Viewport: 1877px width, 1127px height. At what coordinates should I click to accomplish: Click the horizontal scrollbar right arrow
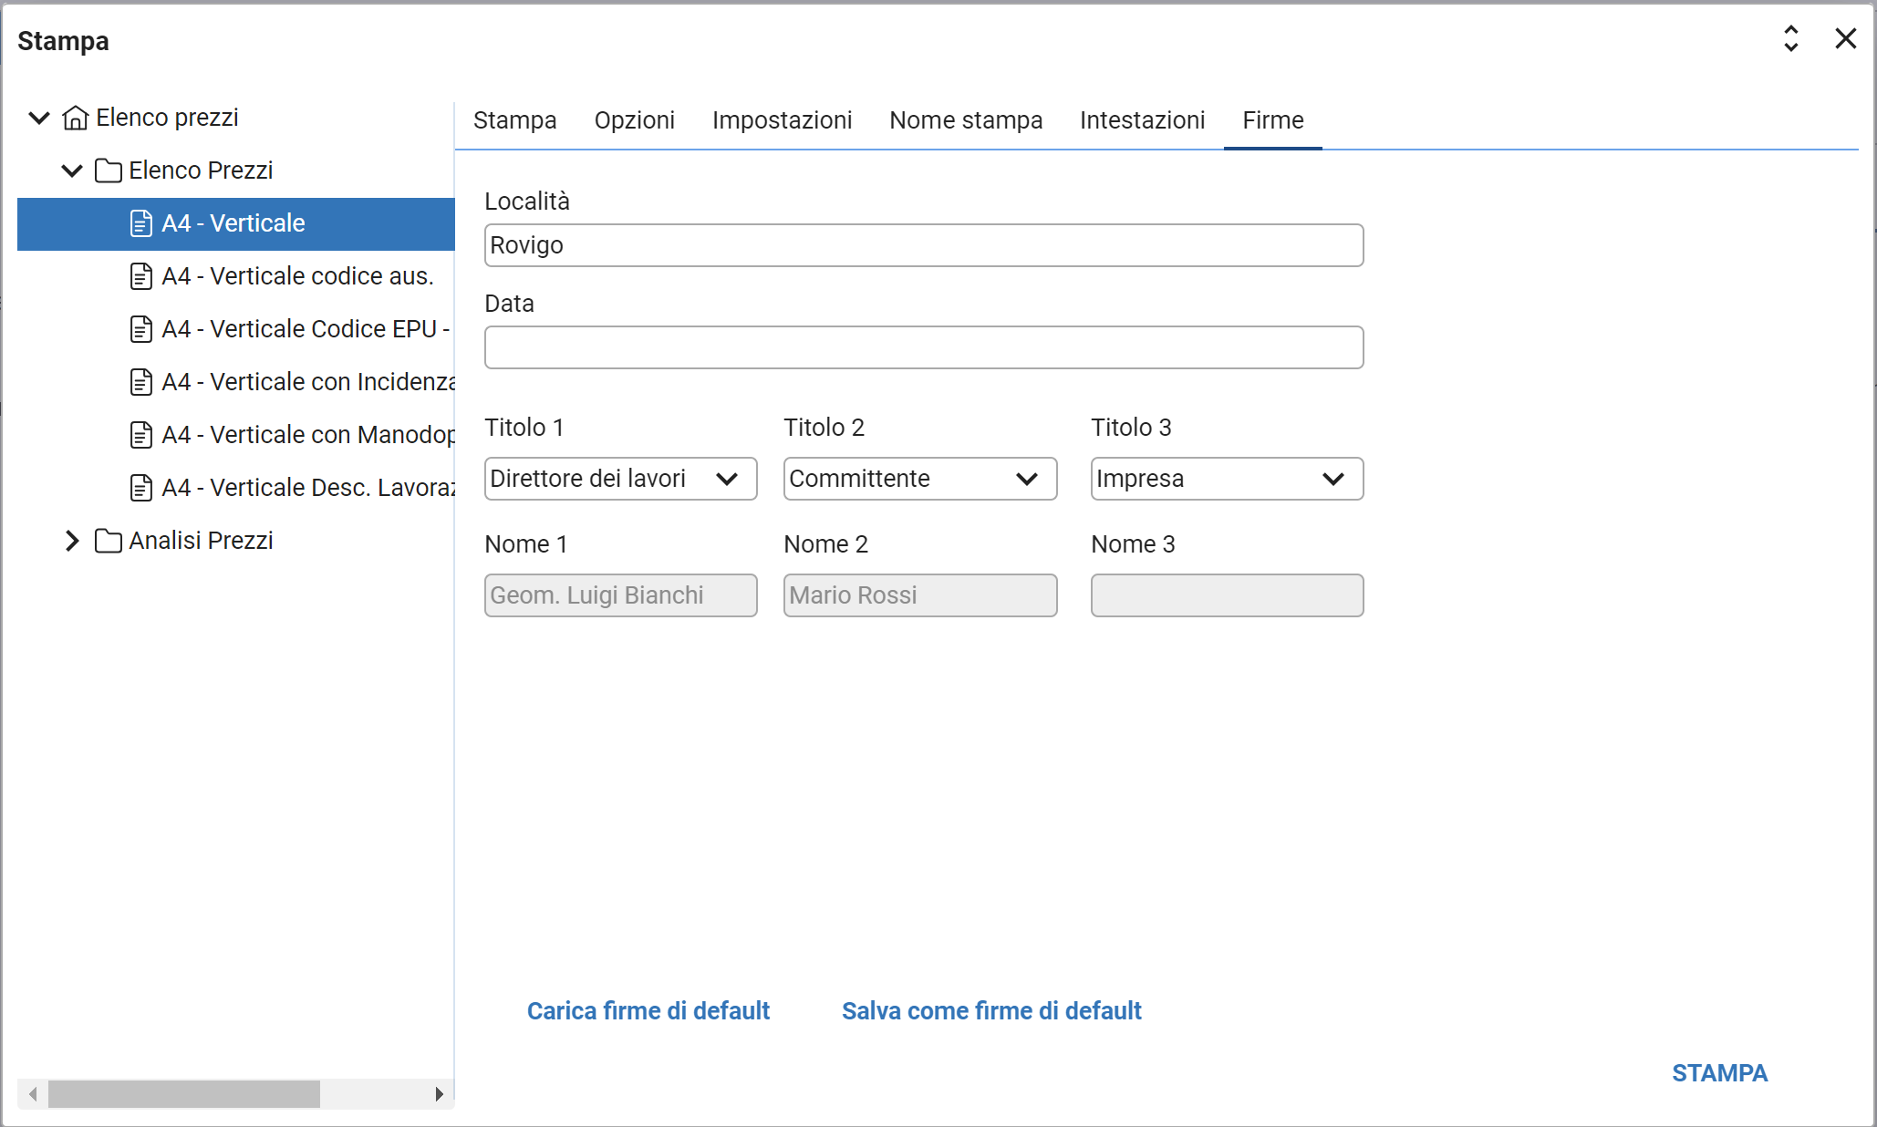tap(439, 1093)
